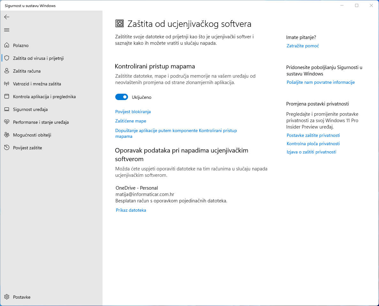Open Zaštita računa section
This screenshot has height=306, width=379.
click(51, 71)
